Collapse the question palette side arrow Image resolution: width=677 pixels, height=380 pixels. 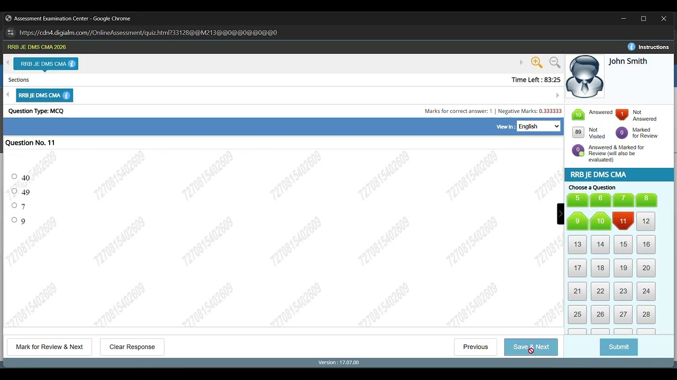[561, 214]
